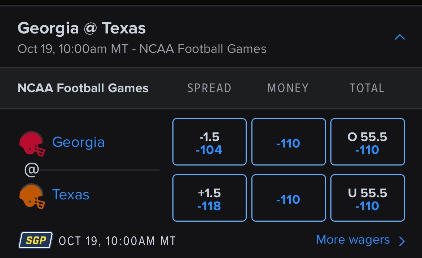Click the TOTAL column header
The width and height of the screenshot is (422, 258).
point(367,88)
